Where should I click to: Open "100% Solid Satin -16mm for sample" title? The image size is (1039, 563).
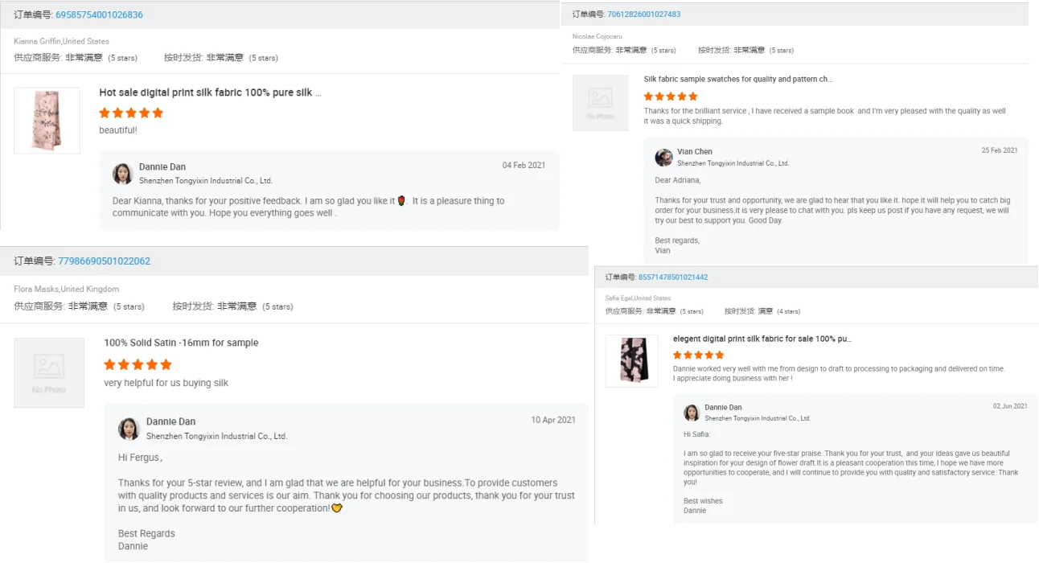[181, 343]
